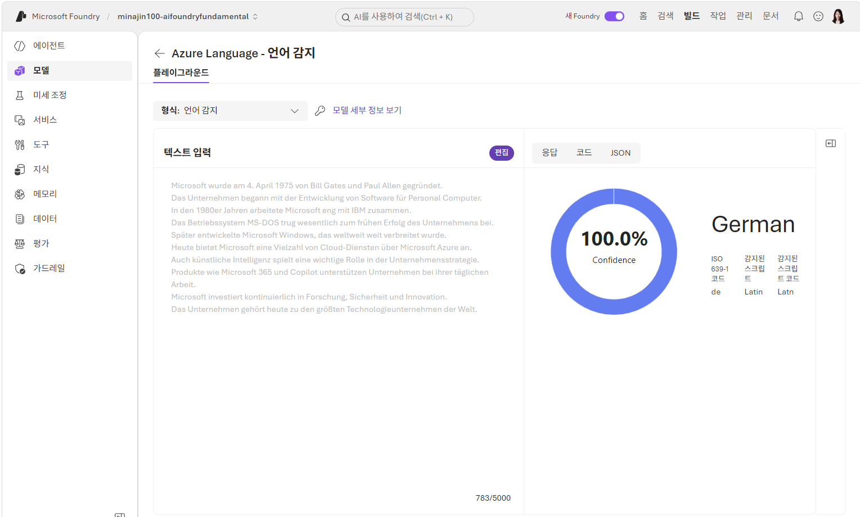Switch to the 플레이그라운드 tab
This screenshot has width=860, height=517.
pyautogui.click(x=181, y=72)
